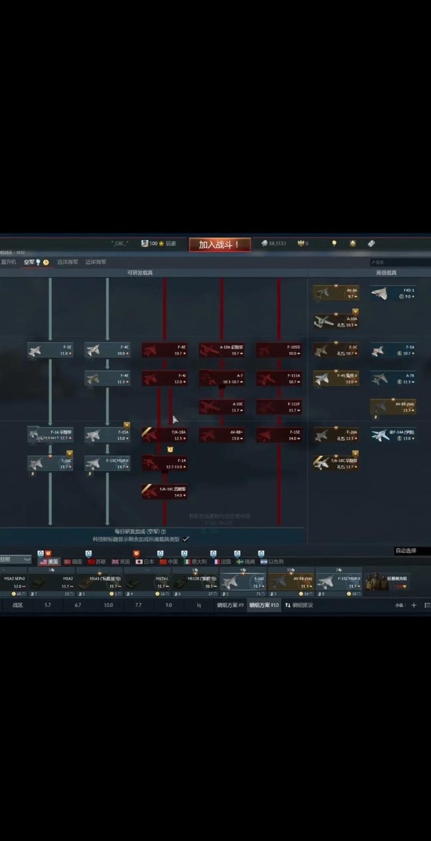The width and height of the screenshot is (431, 841).
Task: Toggle the 科技树标题显示 checkbox
Action: (186, 539)
